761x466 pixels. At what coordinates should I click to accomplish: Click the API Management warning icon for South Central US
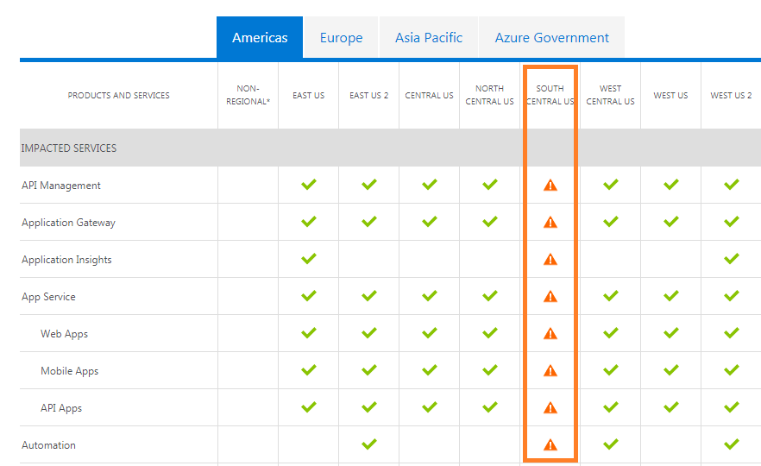[x=550, y=185]
